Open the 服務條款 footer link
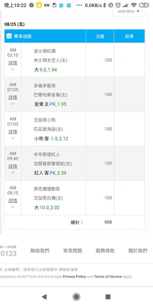 105,251
